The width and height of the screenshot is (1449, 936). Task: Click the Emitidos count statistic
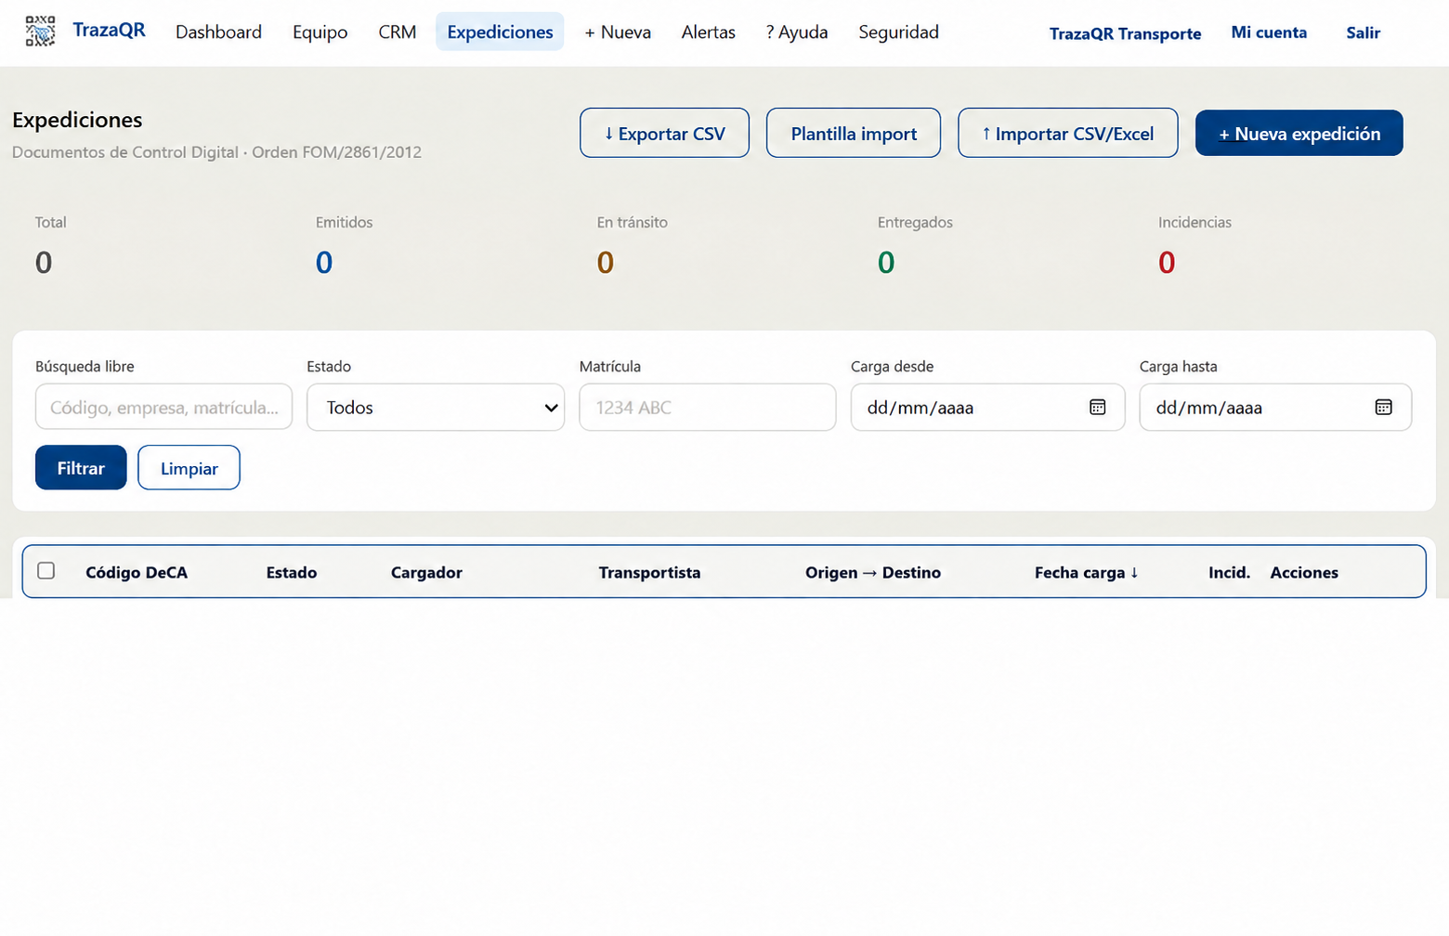coord(324,263)
